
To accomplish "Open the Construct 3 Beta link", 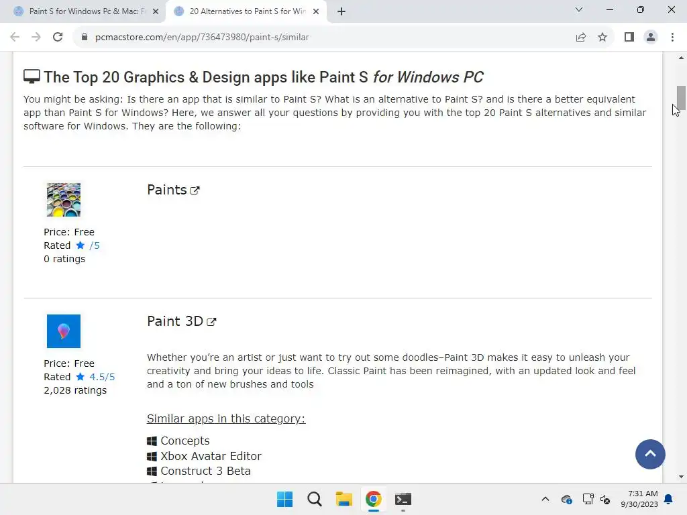I will tap(205, 471).
